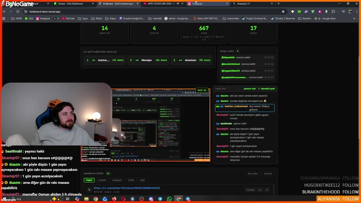This screenshot has height=203, width=361.
Task: Click the 'temizle' clear button
Action: pos(268,174)
